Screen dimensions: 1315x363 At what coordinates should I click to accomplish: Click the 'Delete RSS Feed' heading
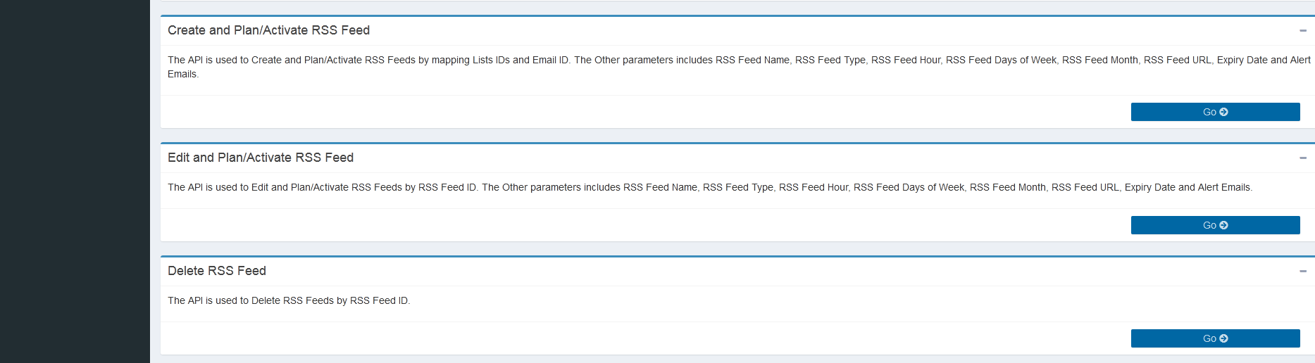point(217,271)
